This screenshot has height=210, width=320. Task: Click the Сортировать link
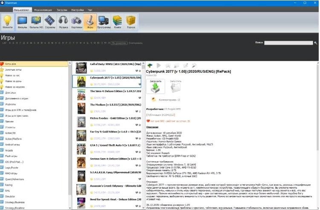point(136,43)
